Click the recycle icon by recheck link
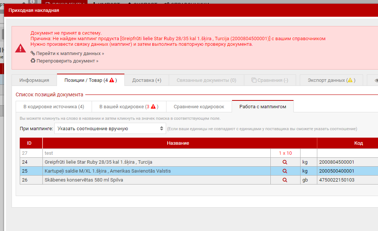 point(33,61)
